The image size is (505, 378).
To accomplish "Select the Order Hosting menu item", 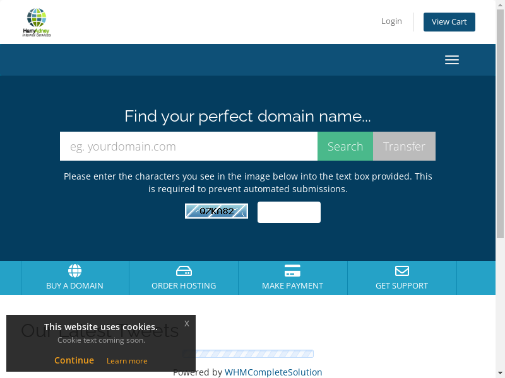I will click(184, 285).
